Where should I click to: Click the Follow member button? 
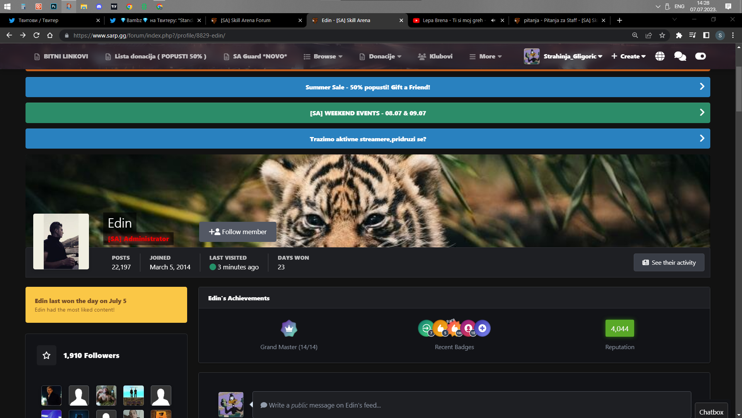pyautogui.click(x=237, y=232)
